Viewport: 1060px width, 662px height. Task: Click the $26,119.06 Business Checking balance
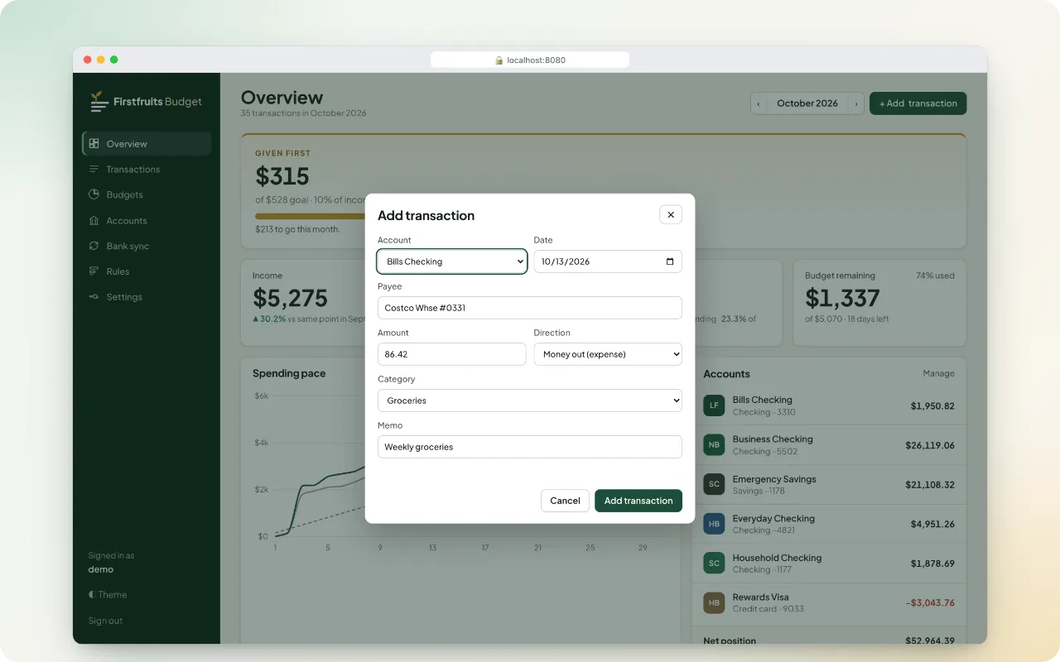[930, 445]
